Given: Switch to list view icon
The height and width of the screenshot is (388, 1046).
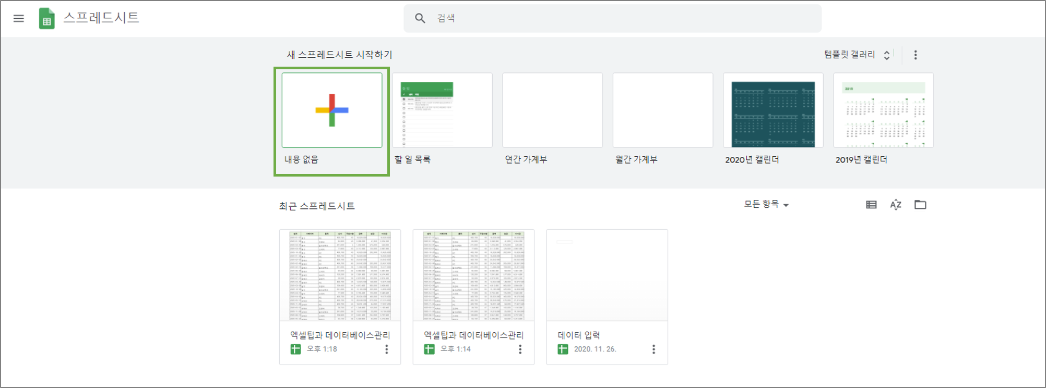Looking at the screenshot, I should pos(871,205).
